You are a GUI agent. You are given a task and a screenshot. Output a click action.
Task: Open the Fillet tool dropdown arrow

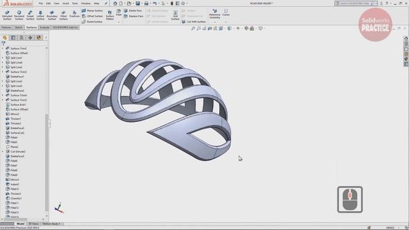119,22
